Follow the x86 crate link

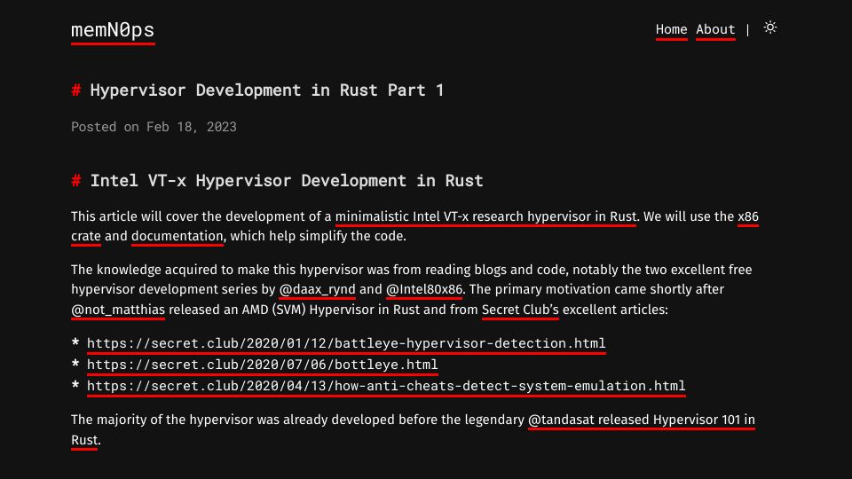click(747, 216)
